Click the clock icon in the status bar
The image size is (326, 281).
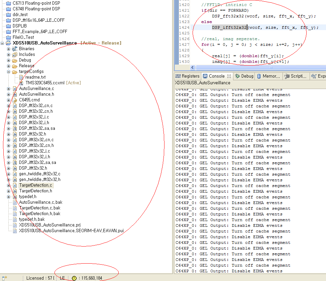pos(74,278)
